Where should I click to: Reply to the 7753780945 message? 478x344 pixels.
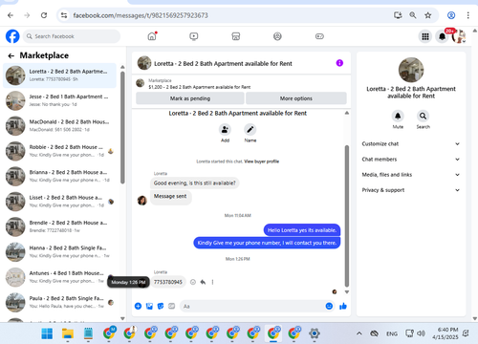click(x=203, y=282)
